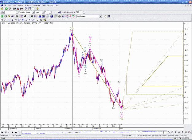The height and width of the screenshot is (140, 192).
Task: Open the black circle icon's dropdown arrow
Action: pos(28,16)
